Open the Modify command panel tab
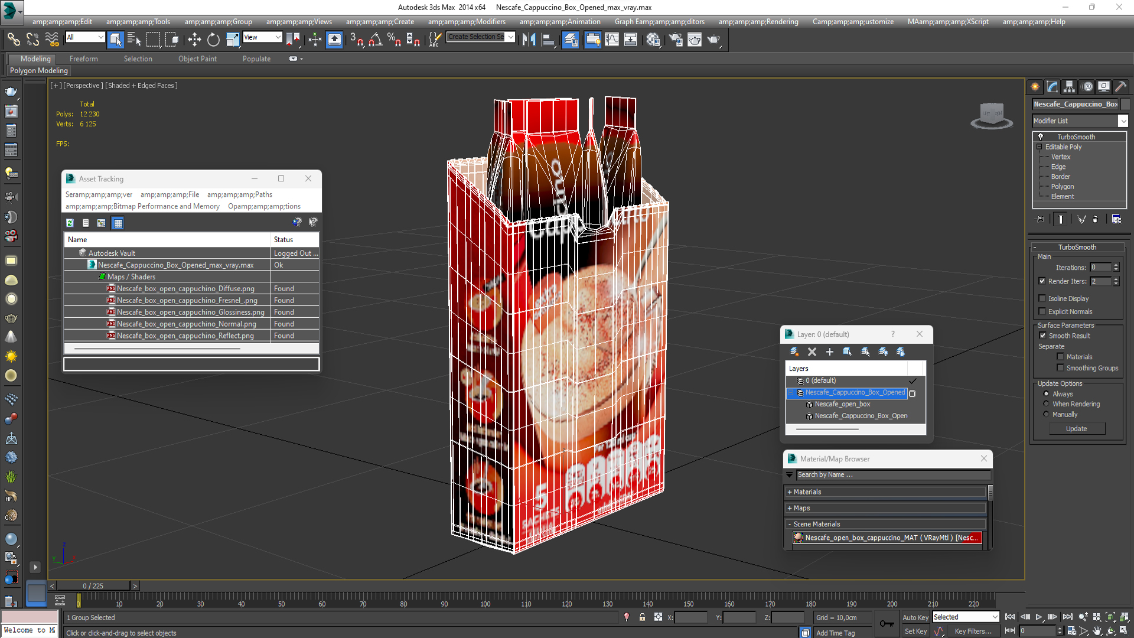 pyautogui.click(x=1052, y=87)
